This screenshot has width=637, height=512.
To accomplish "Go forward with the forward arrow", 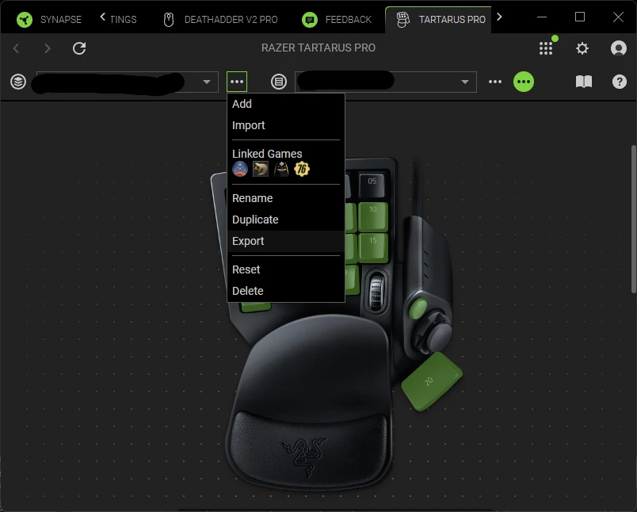I will (48, 48).
